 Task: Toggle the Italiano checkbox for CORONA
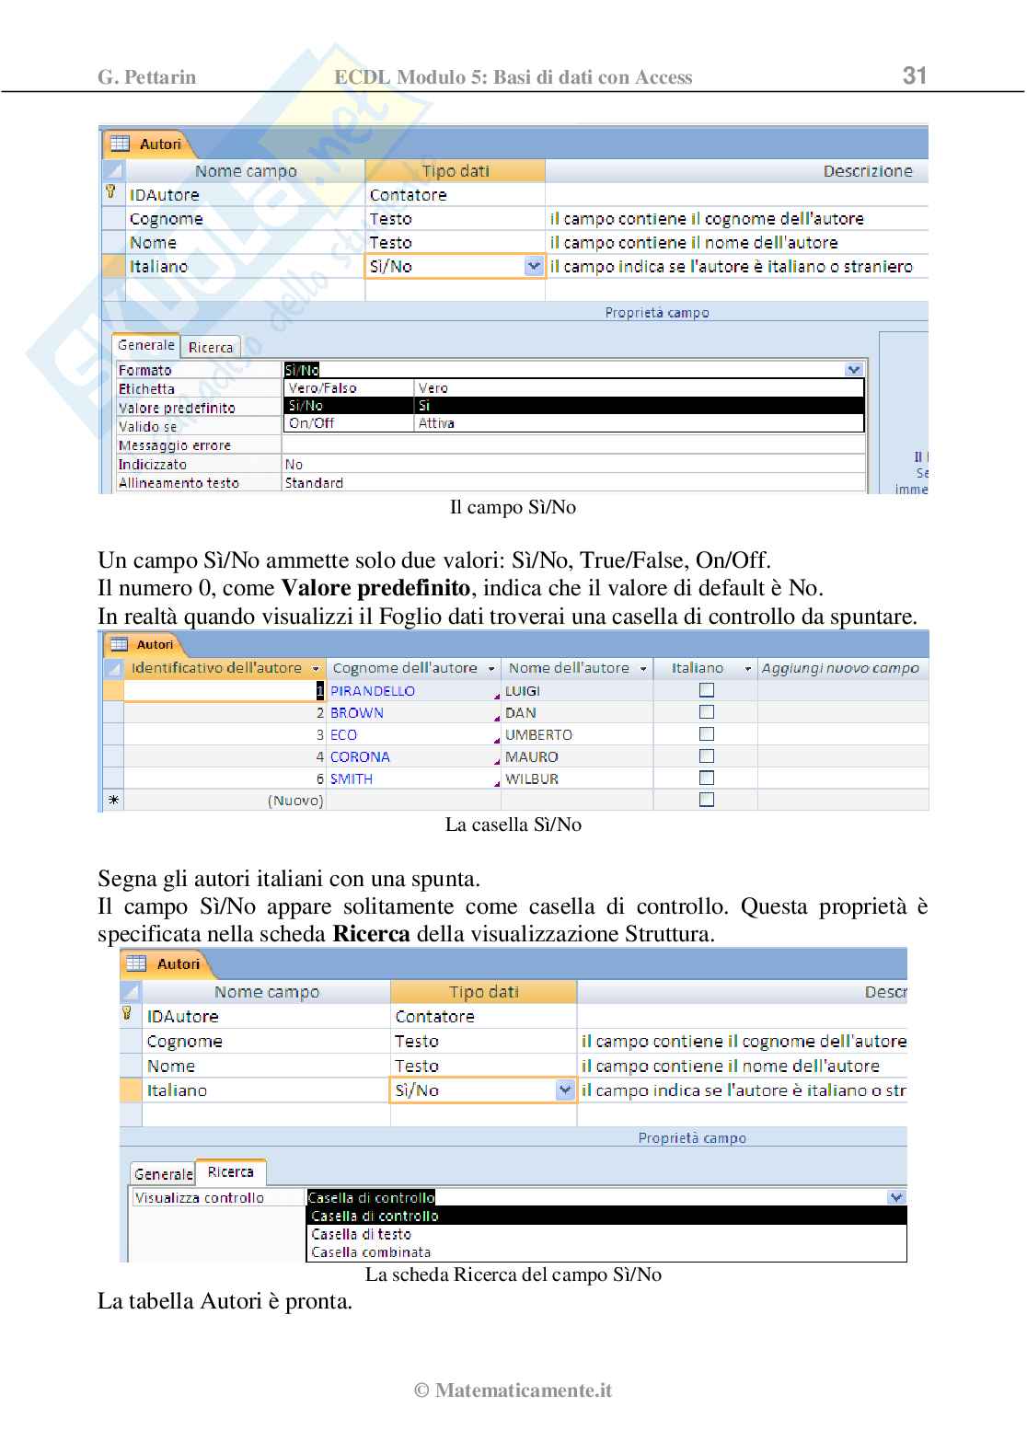[707, 756]
